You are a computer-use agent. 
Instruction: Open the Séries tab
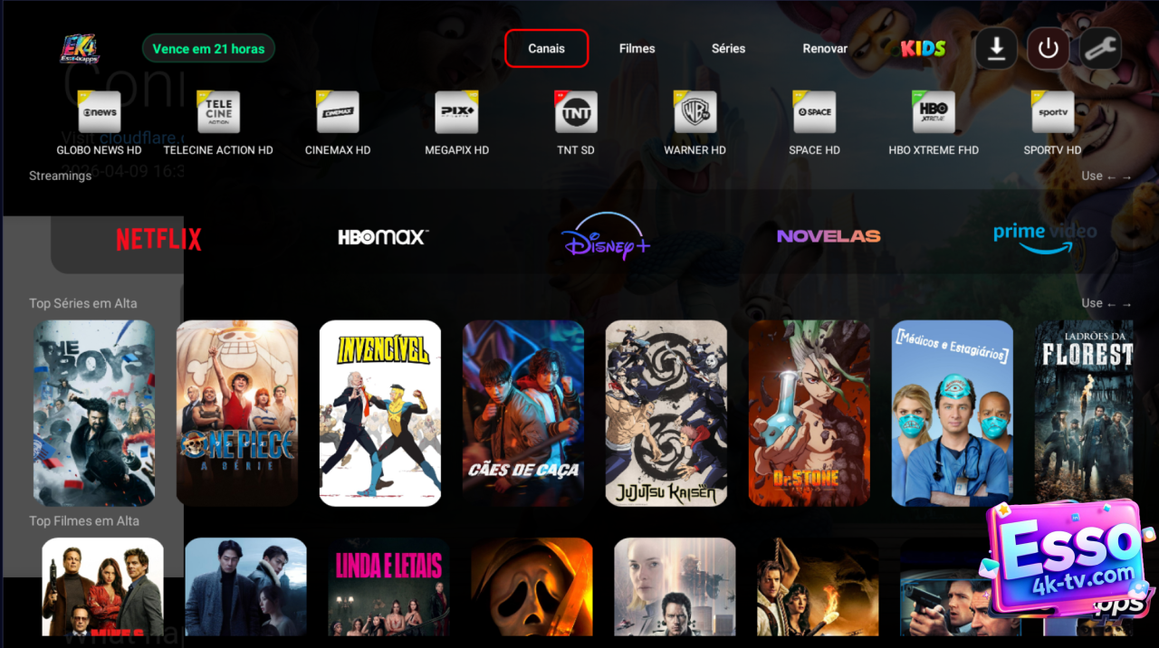tap(728, 49)
